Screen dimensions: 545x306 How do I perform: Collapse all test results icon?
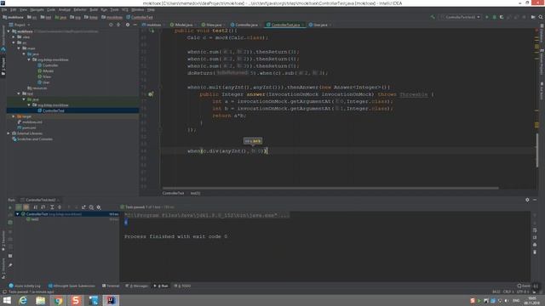point(60,207)
